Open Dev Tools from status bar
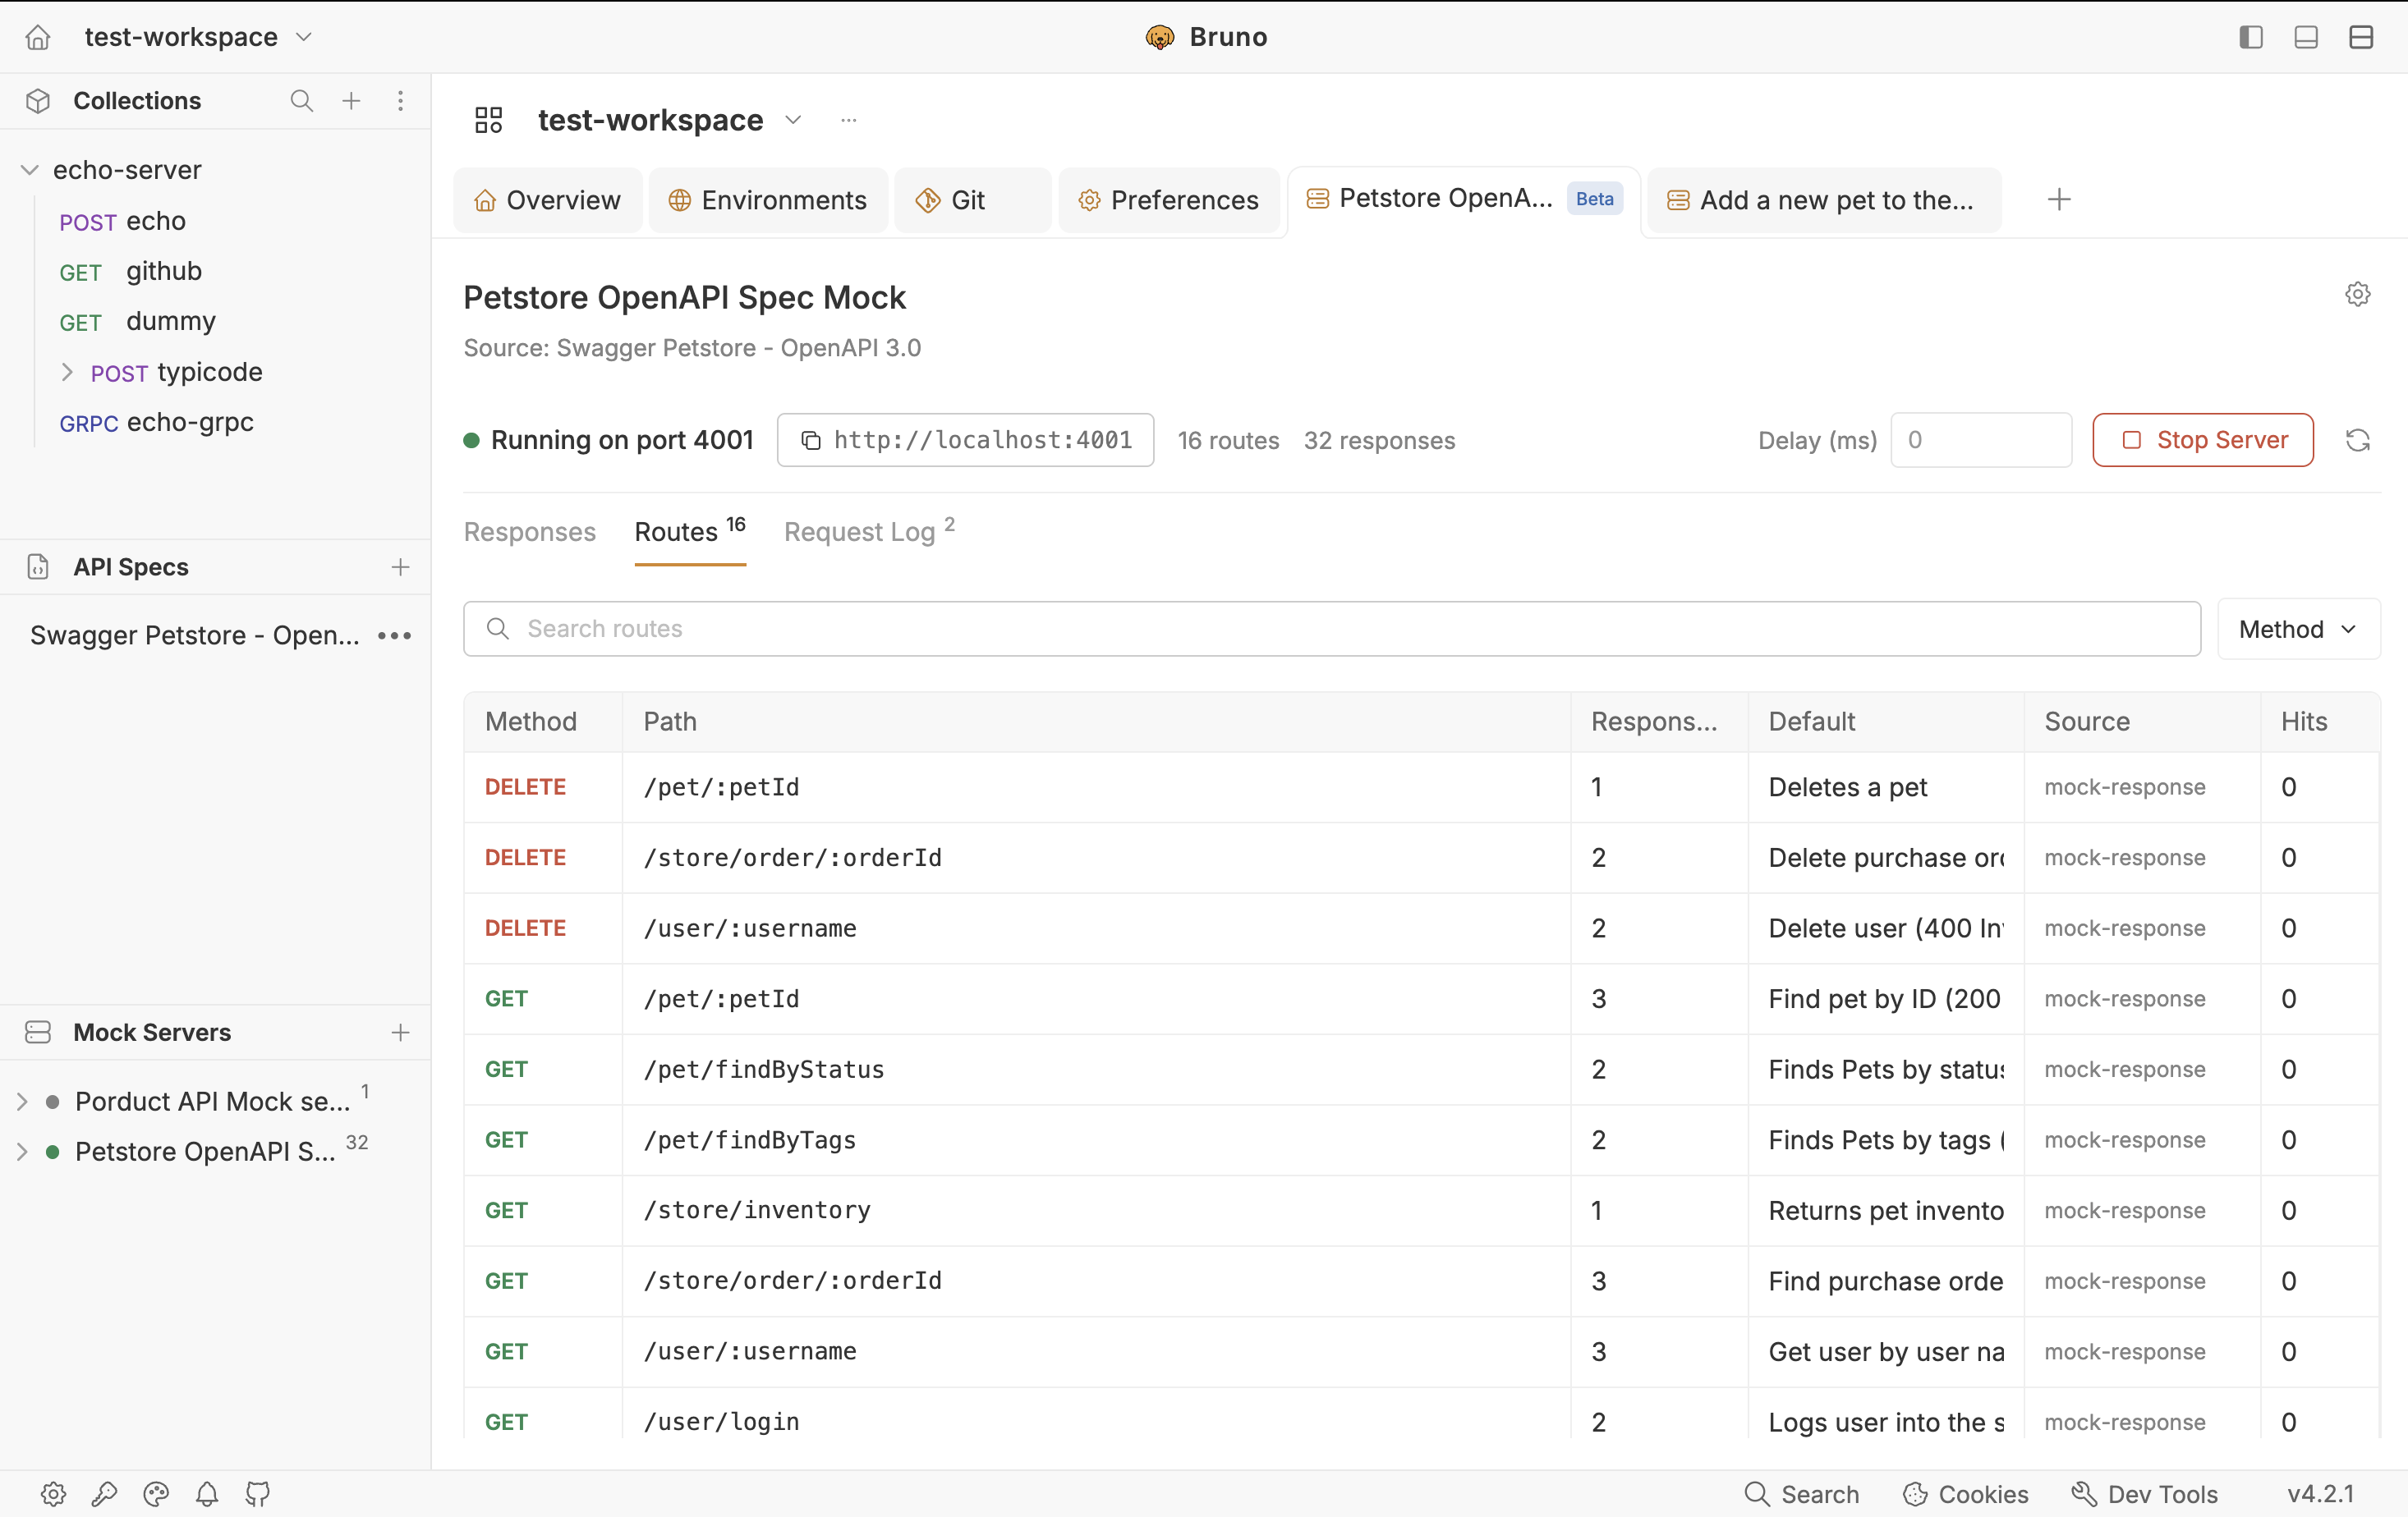Screen dimensions: 2408x1517 [2144, 1493]
